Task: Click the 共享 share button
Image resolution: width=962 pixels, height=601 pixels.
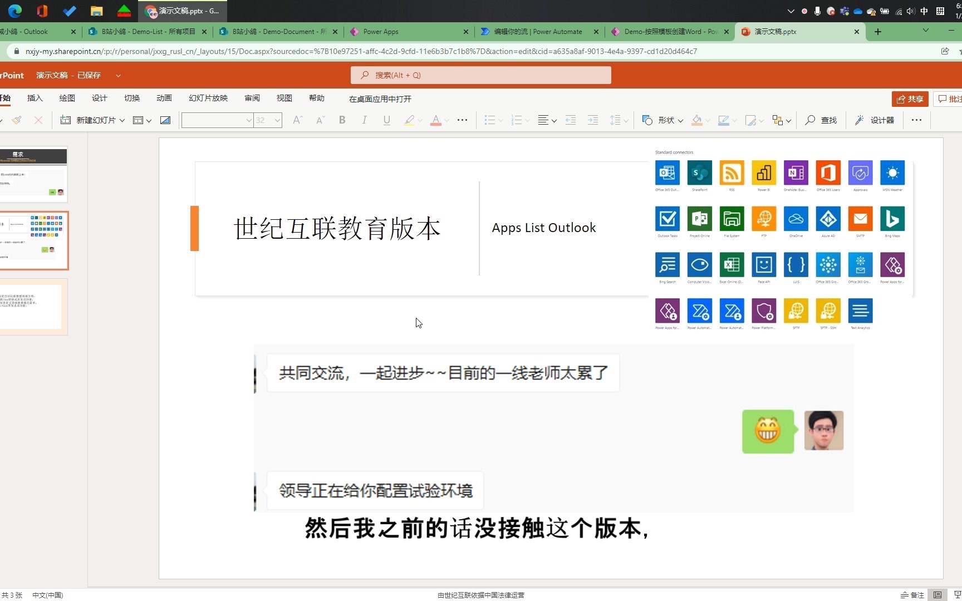Action: (910, 98)
